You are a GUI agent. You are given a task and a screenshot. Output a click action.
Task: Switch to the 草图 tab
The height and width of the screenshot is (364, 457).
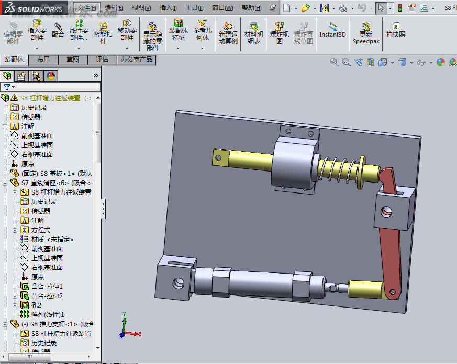(73, 60)
